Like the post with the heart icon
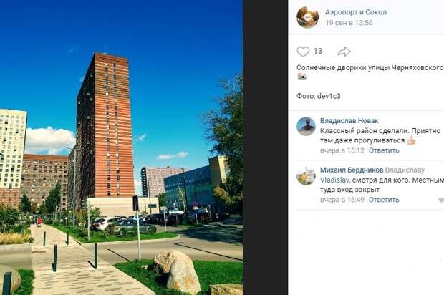The width and height of the screenshot is (444, 295). click(x=303, y=52)
